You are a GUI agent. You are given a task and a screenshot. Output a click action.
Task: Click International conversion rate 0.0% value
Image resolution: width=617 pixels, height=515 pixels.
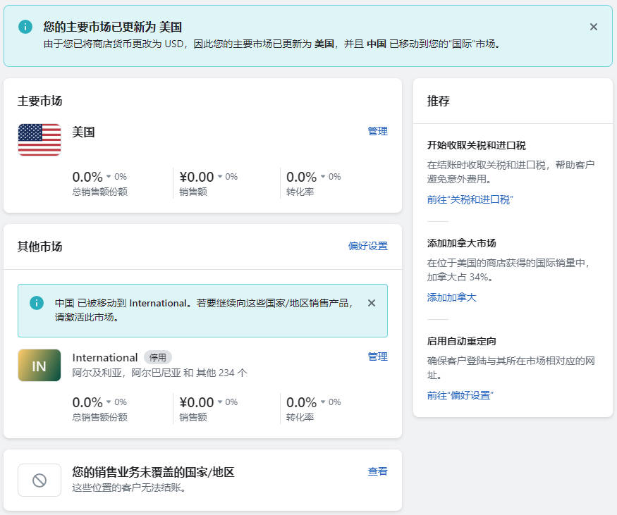pyautogui.click(x=301, y=402)
